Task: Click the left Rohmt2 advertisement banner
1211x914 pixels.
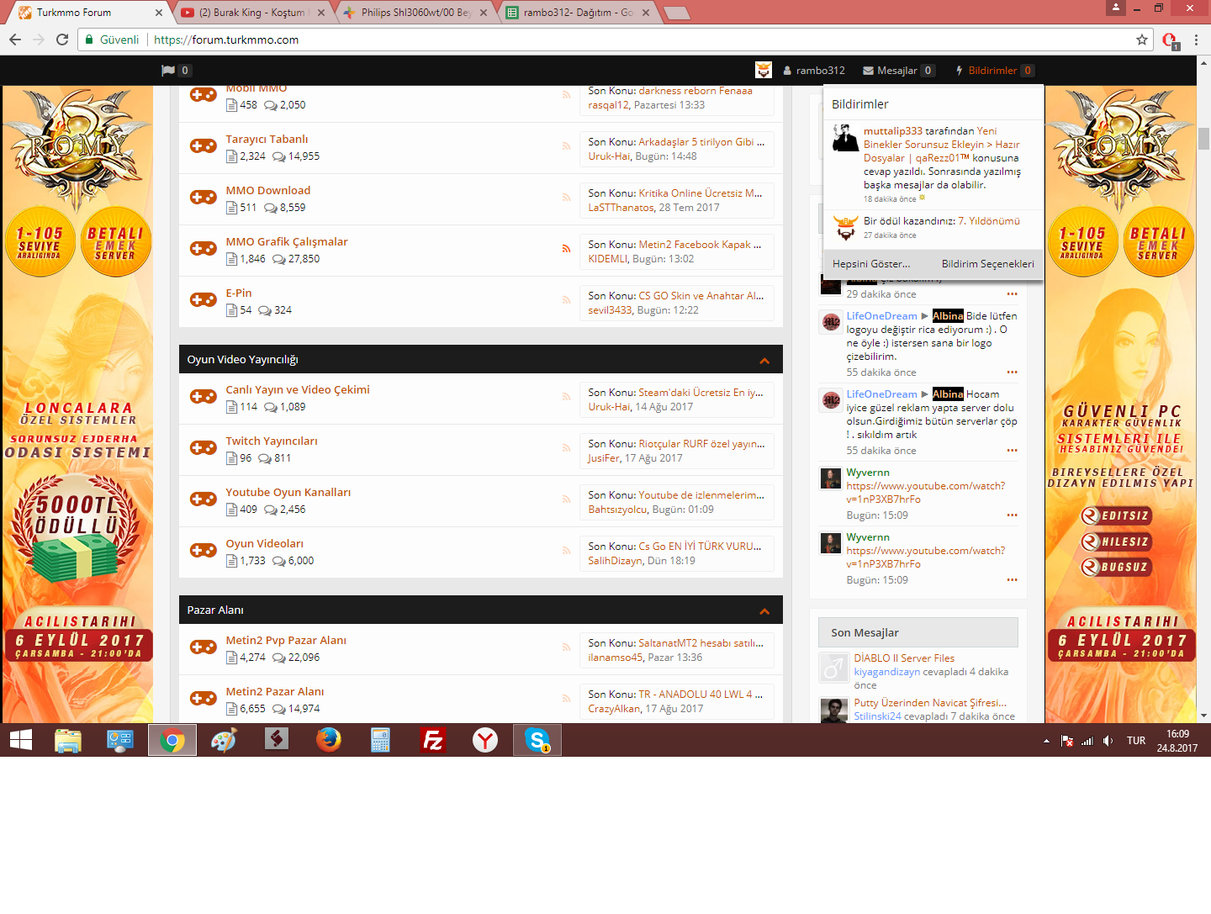Action: pos(77,404)
